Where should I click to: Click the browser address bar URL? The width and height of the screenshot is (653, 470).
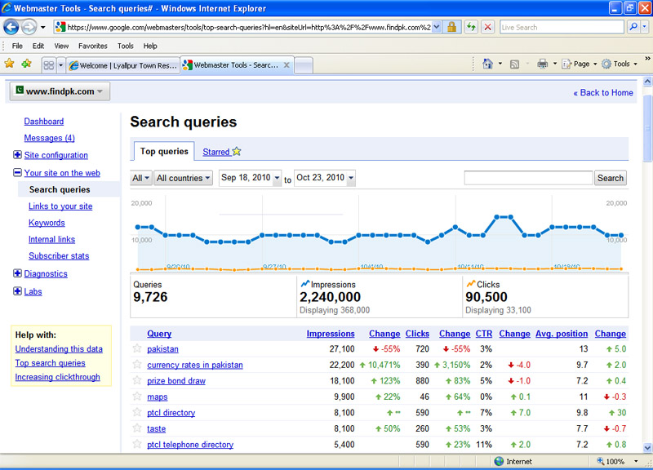(249, 28)
